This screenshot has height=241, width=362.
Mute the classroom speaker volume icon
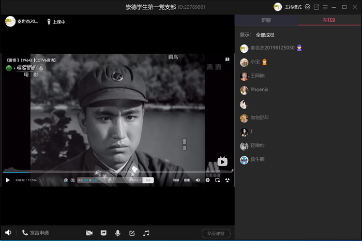pyautogui.click(x=8, y=233)
